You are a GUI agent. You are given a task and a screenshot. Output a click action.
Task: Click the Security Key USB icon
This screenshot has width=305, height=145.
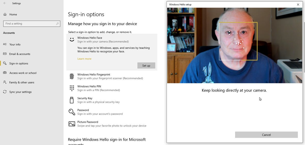[x=72, y=100]
